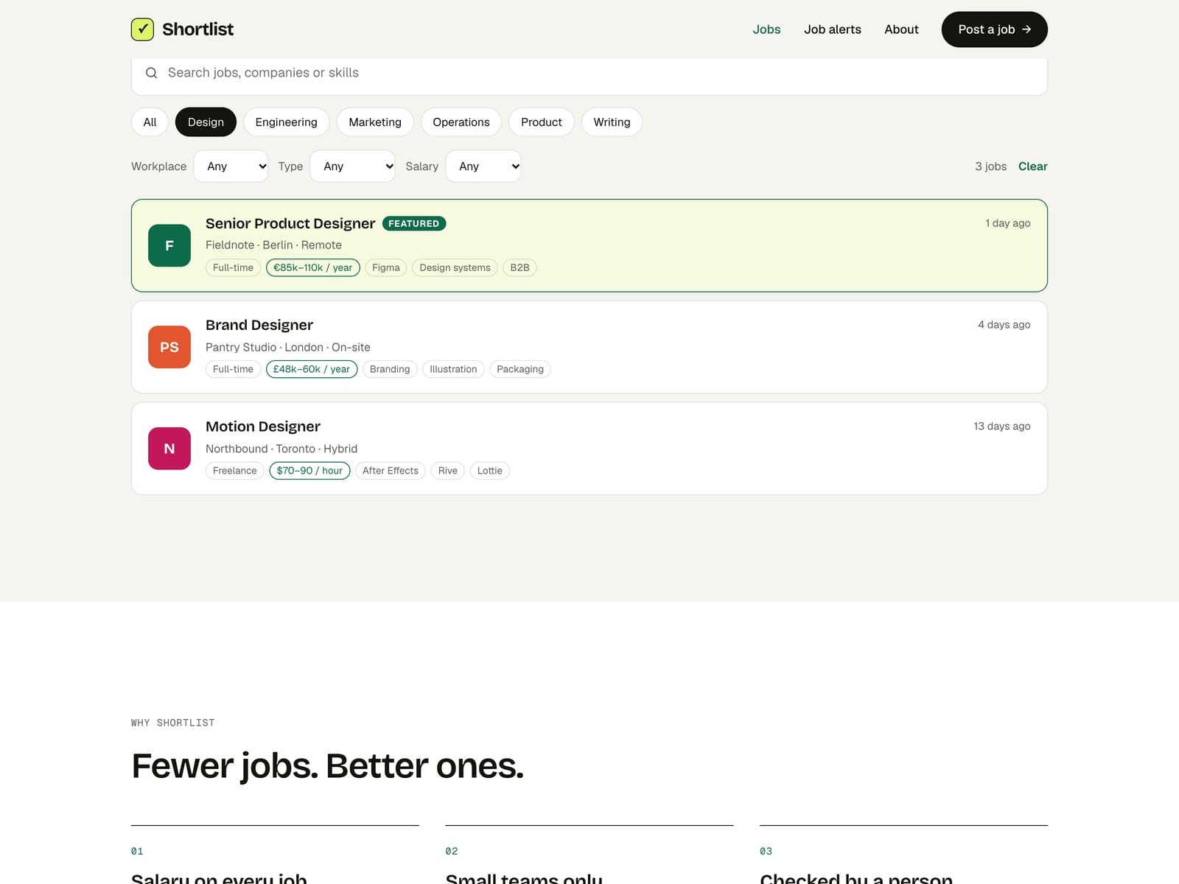Select the All category filter
The height and width of the screenshot is (884, 1179).
[x=150, y=122]
